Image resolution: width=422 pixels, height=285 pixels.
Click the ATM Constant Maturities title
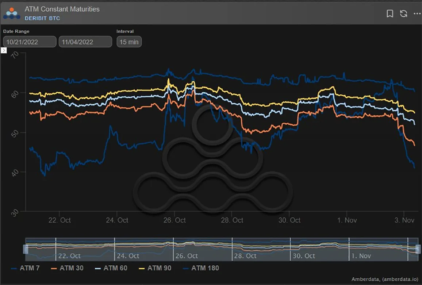pyautogui.click(x=62, y=9)
